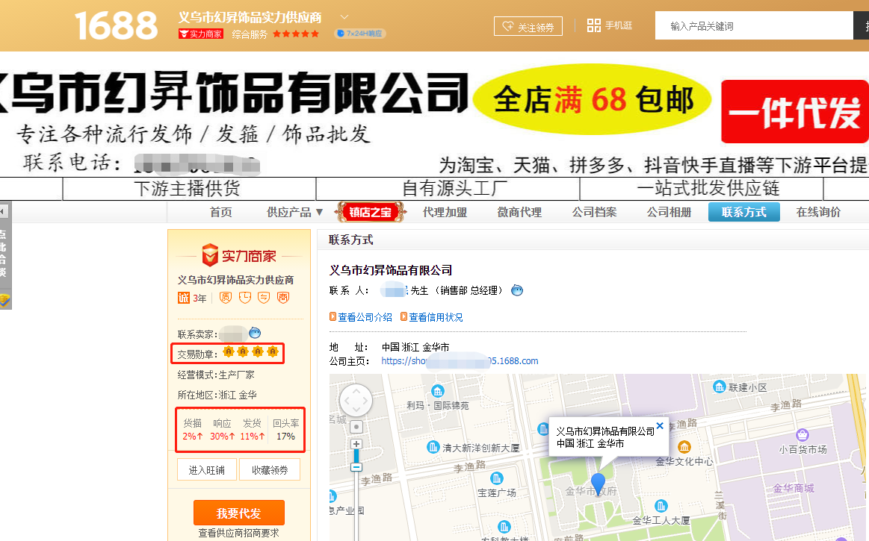Click the 7x24H响应 badge
Viewport: 869px width, 541px height.
(x=359, y=34)
